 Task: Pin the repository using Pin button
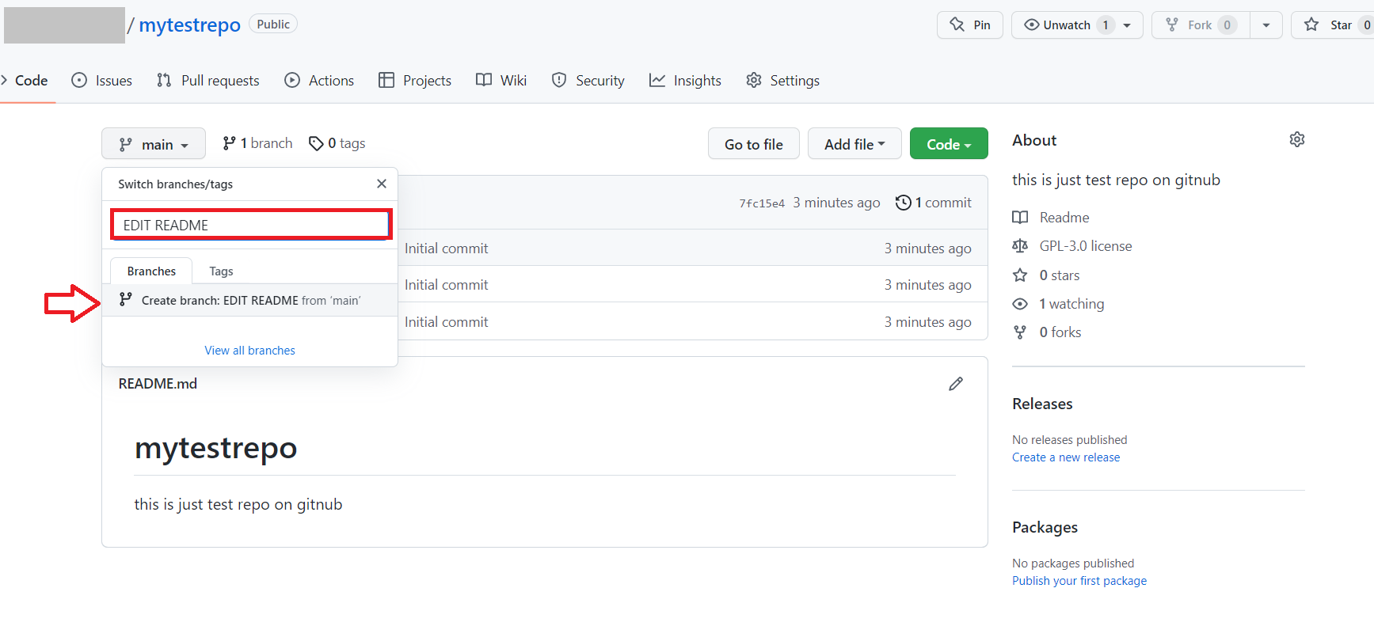pos(970,25)
